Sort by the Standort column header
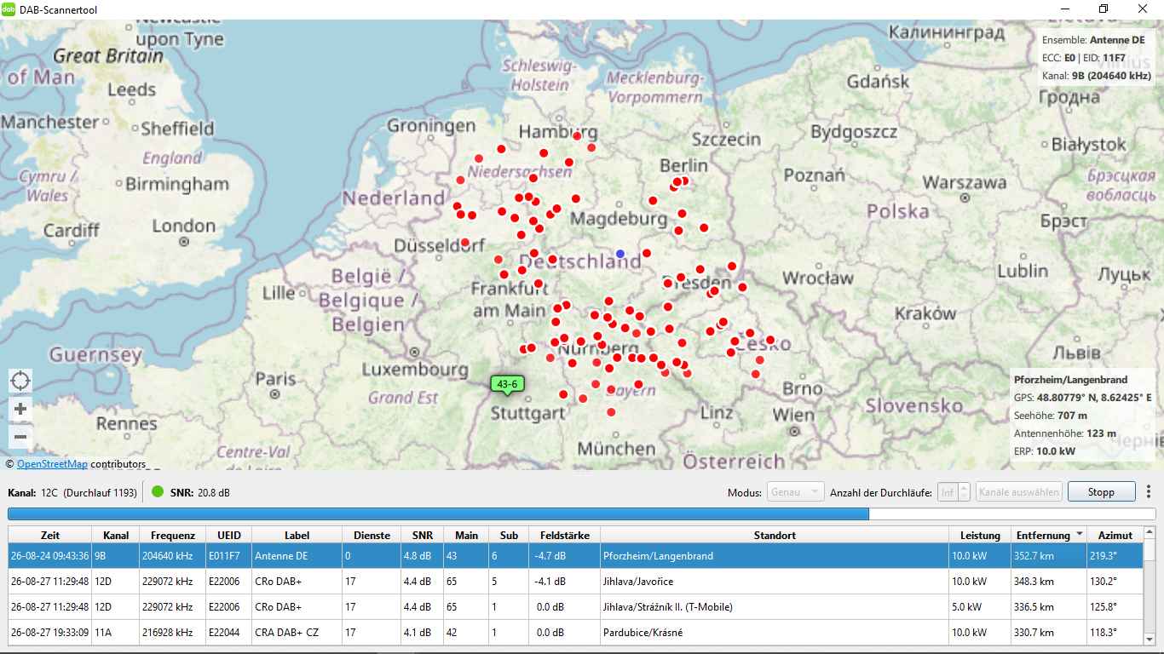This screenshot has width=1164, height=654. point(775,535)
